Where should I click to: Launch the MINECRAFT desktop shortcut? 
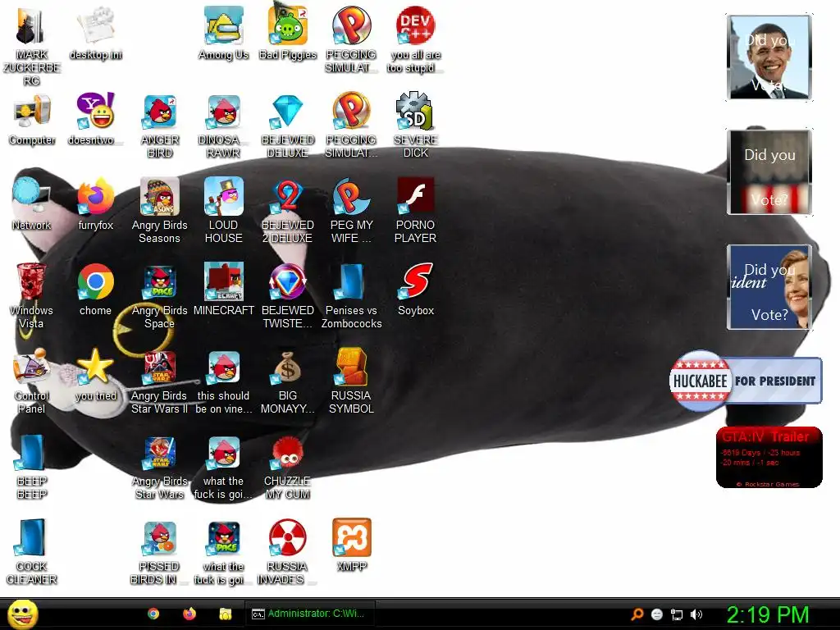point(223,281)
